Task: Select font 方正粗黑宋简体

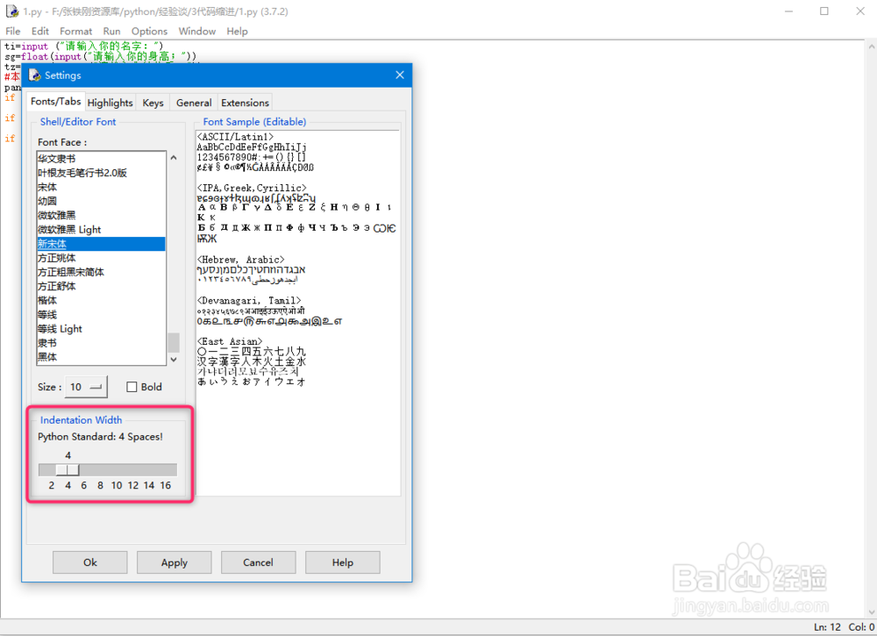Action: [101, 272]
